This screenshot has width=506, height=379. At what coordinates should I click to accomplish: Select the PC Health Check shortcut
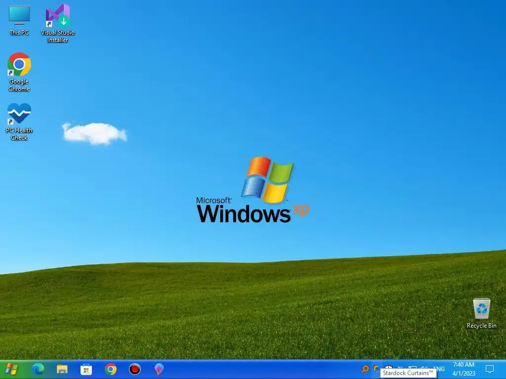tap(19, 121)
